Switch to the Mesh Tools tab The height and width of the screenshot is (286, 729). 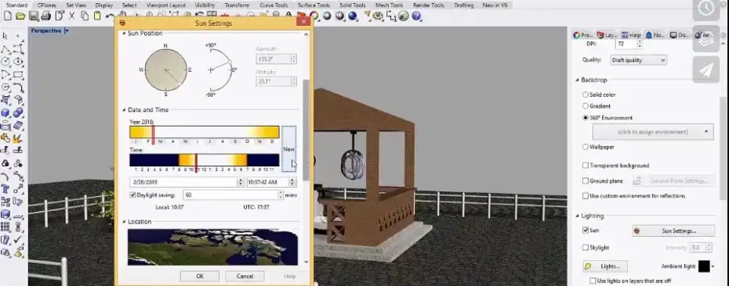click(x=389, y=5)
